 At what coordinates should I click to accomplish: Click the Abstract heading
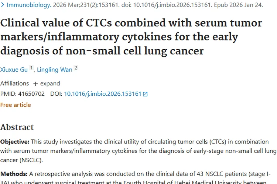click(17, 127)
